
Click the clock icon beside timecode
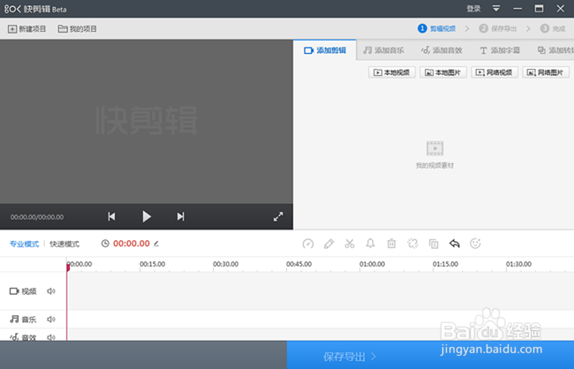pos(105,244)
